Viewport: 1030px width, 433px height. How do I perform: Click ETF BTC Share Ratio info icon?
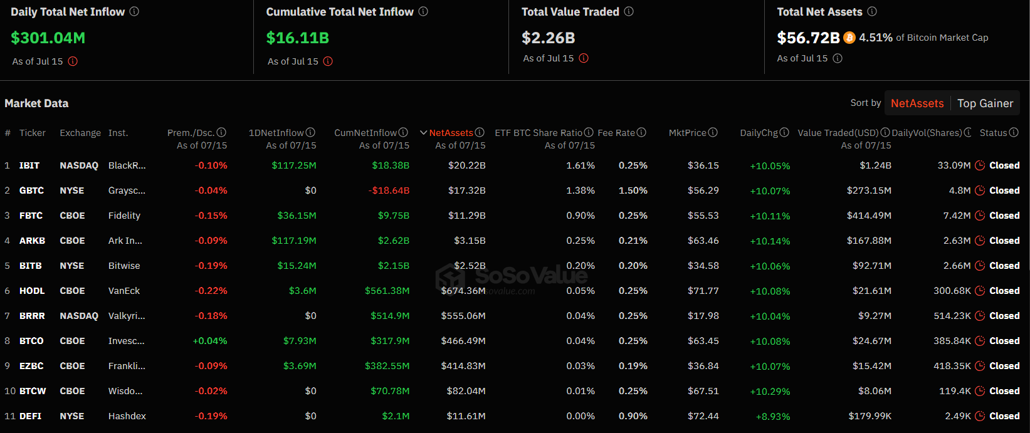click(x=589, y=132)
